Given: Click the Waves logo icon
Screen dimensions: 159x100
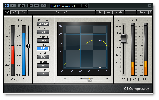Looking at the screenshot, I should [7, 12].
